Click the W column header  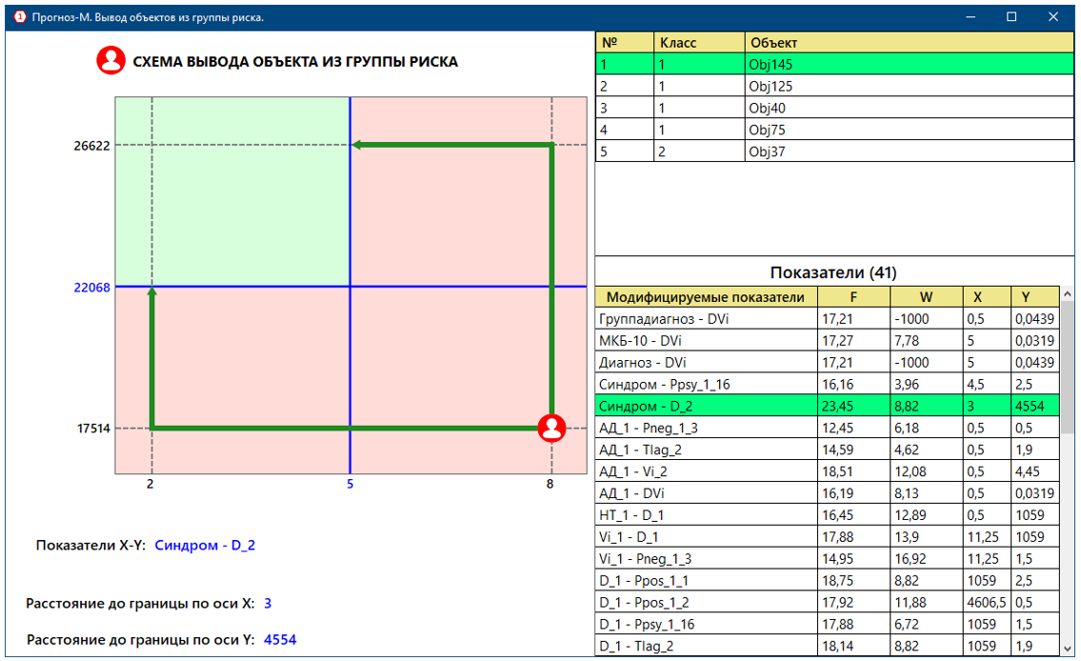[x=926, y=297]
